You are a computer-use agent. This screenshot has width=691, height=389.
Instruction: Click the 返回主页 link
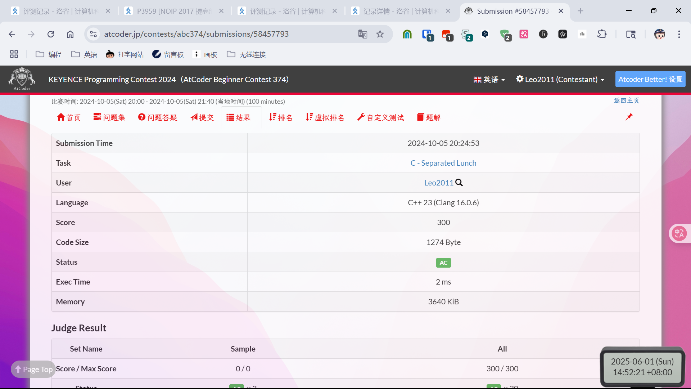tap(627, 100)
